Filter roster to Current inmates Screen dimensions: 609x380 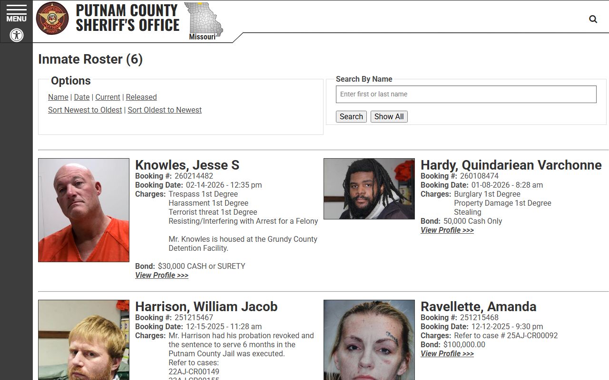click(108, 97)
